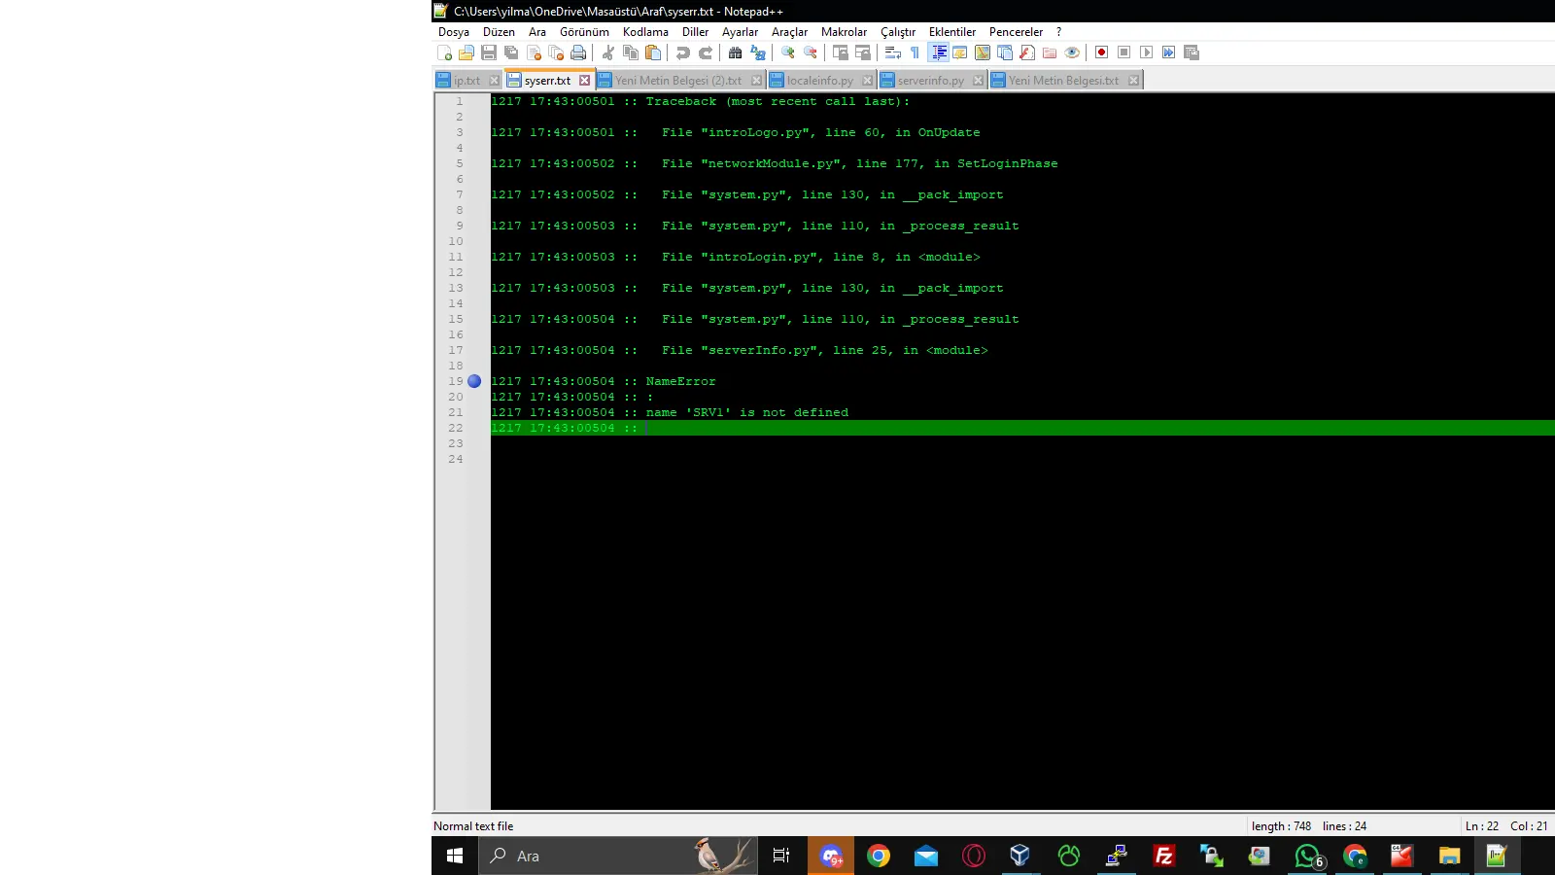Open the Ara menu in menu bar
The image size is (1555, 875).
point(537,32)
